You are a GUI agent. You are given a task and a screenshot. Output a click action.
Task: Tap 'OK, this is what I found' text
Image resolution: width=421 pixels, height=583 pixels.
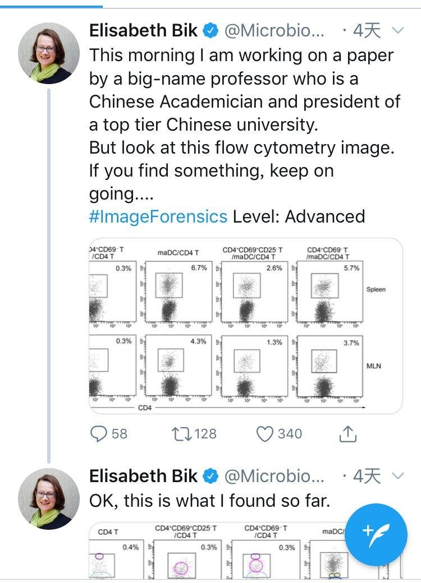(x=209, y=501)
